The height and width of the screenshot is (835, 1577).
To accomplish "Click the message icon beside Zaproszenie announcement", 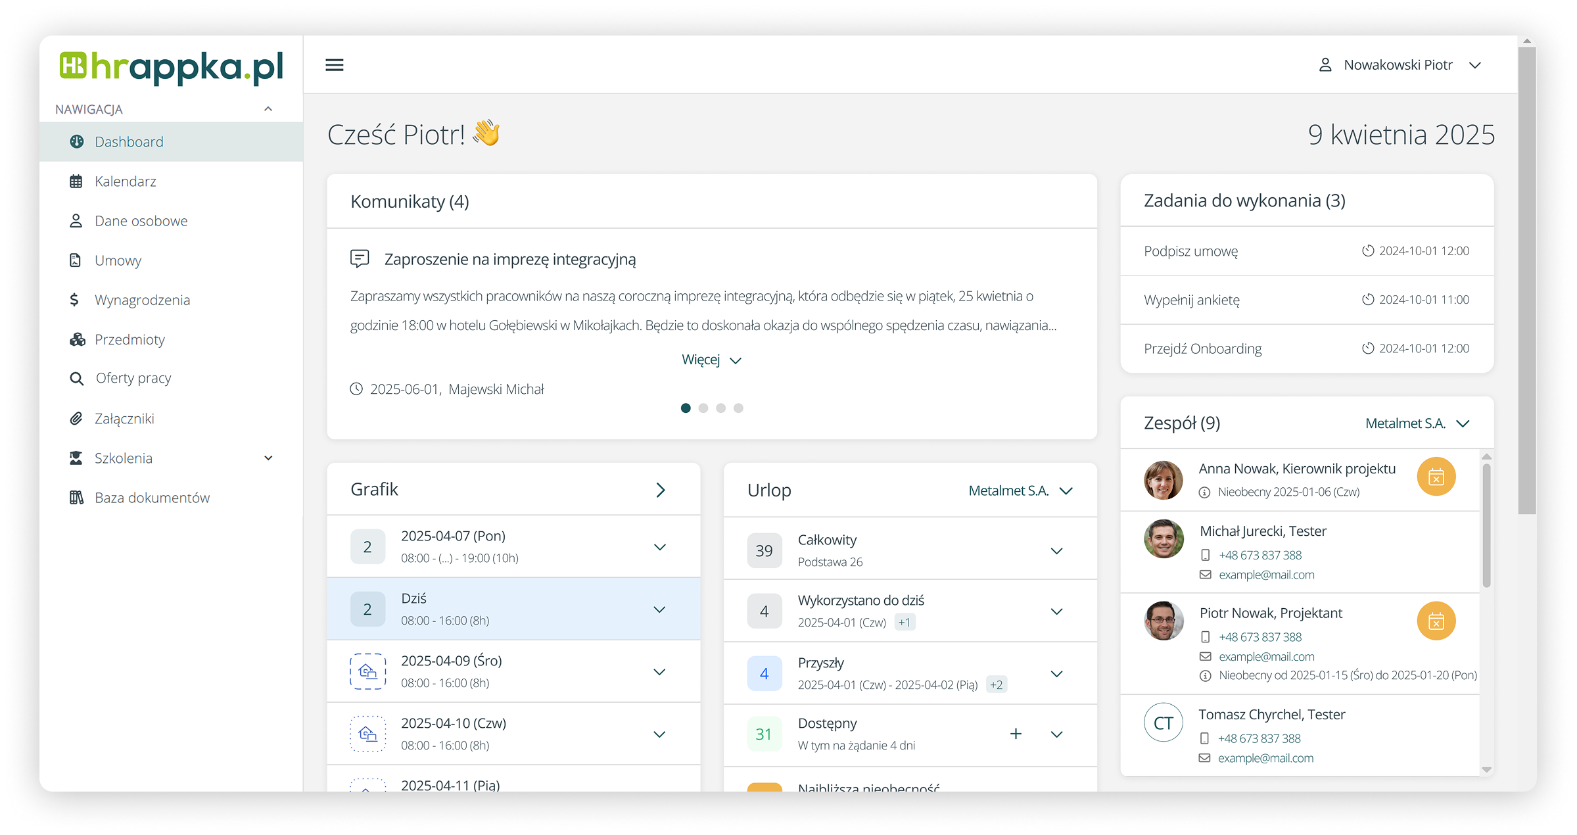I will click(360, 258).
